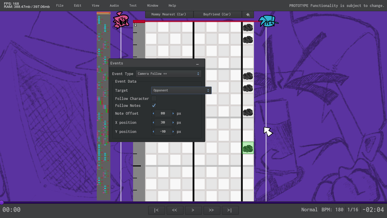Click the topmost camera event icon

248,28
